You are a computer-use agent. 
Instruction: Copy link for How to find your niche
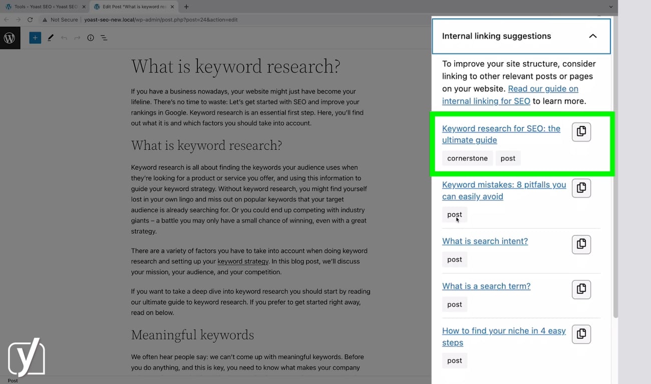[581, 334]
